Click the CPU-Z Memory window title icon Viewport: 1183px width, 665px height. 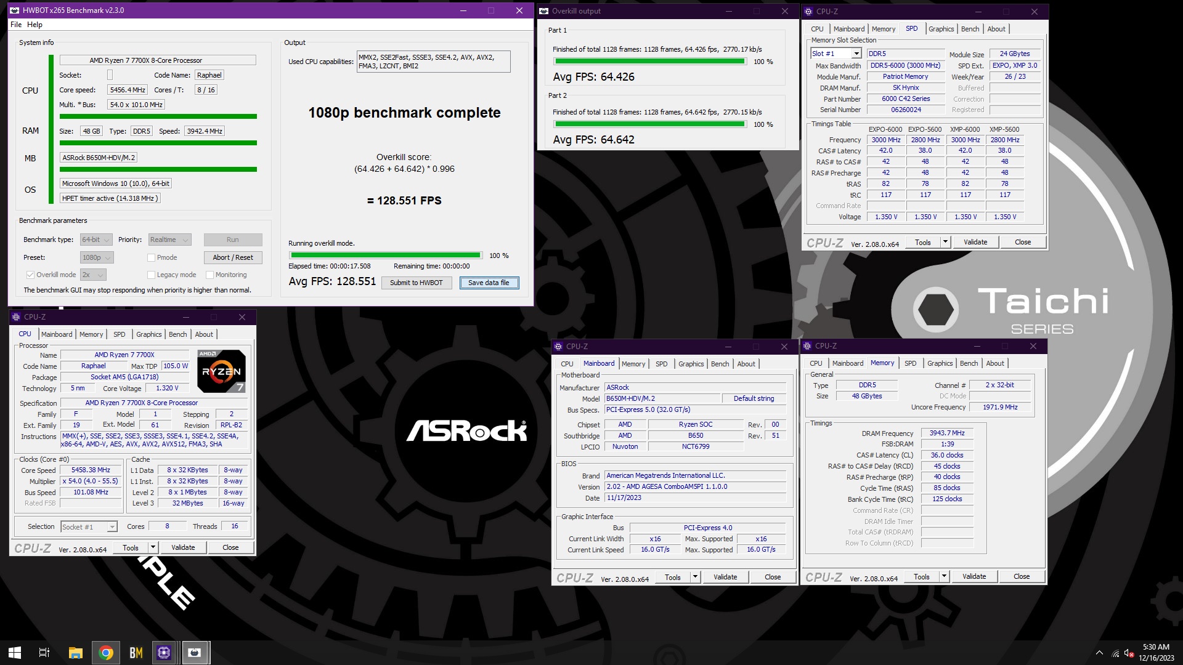point(807,346)
